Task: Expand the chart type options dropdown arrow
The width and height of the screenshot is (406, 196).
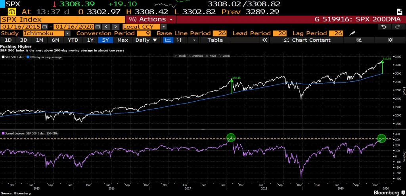Action: [194, 40]
